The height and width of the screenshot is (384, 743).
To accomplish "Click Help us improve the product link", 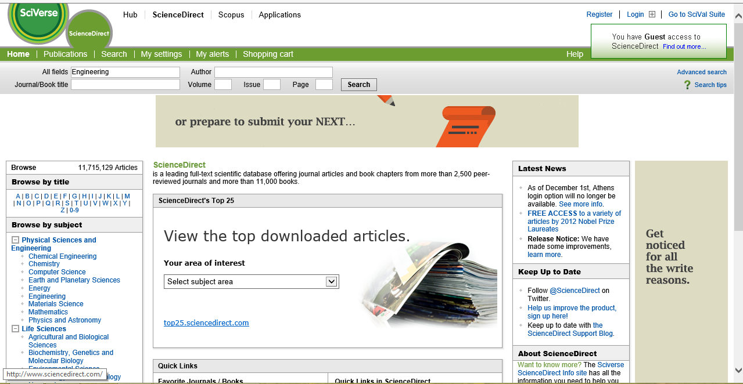I will tap(572, 312).
